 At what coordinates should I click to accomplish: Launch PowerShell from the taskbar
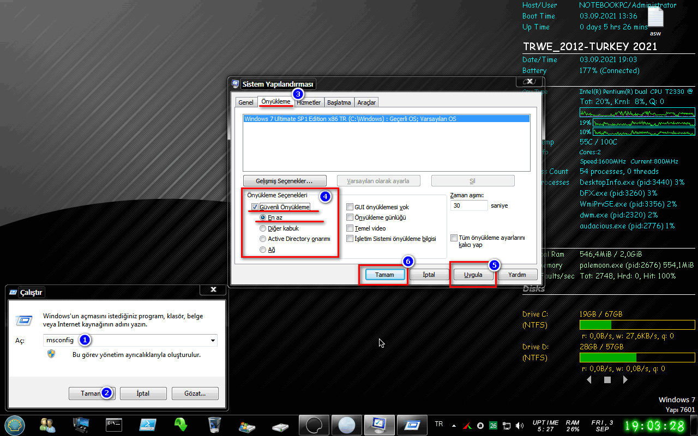click(x=148, y=425)
